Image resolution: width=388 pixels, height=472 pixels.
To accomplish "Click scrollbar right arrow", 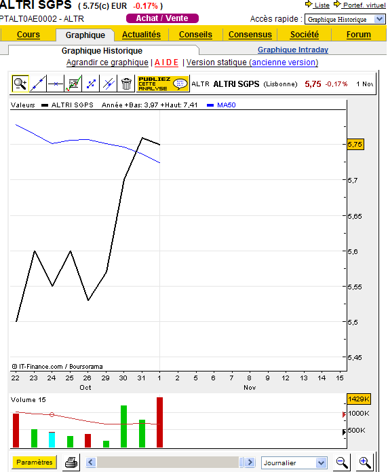I will click(250, 462).
